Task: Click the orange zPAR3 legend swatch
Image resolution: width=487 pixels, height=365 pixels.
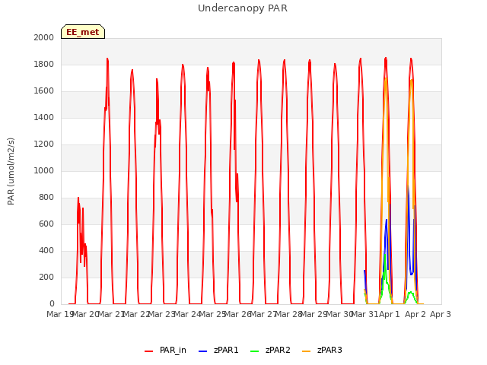Action: click(x=306, y=351)
